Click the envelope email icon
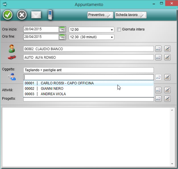Viewport: 178px width, 169px height. [x=36, y=15]
